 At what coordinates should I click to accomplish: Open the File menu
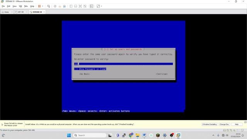(3, 6)
